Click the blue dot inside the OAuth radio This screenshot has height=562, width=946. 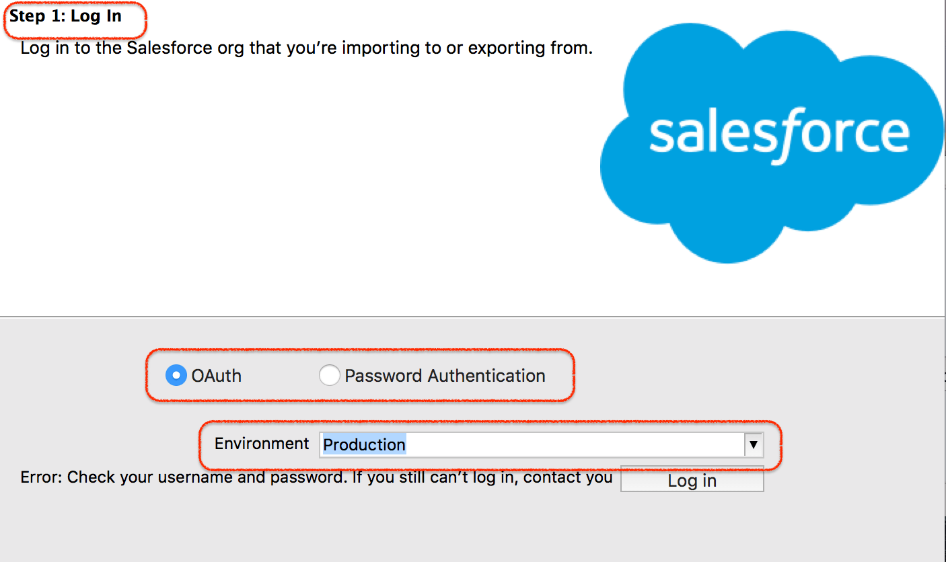tap(176, 375)
